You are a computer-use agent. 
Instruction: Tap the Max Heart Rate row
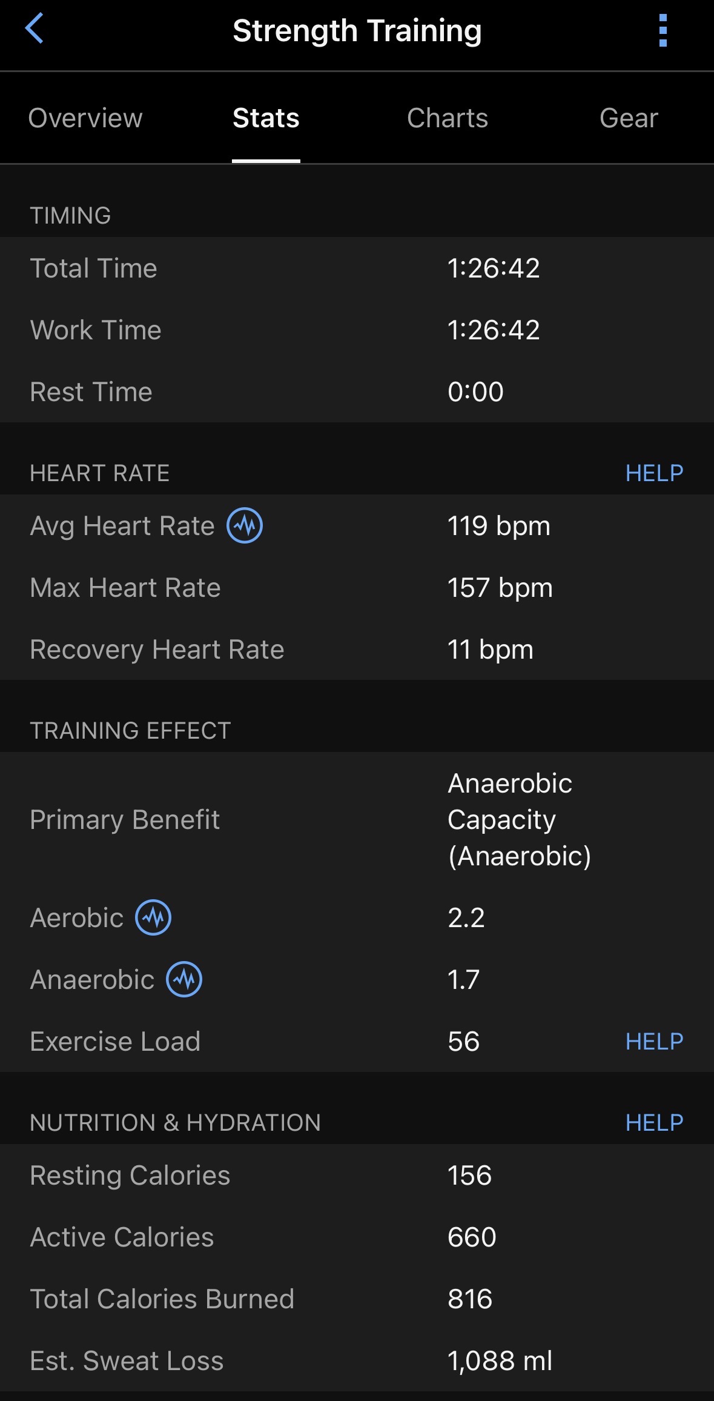pyautogui.click(x=357, y=588)
